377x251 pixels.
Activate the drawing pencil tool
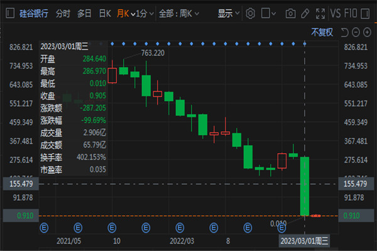tap(305, 13)
